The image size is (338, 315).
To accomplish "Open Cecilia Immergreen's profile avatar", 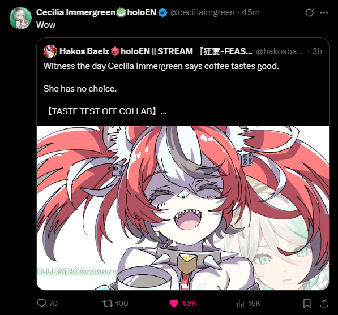I will click(x=20, y=18).
